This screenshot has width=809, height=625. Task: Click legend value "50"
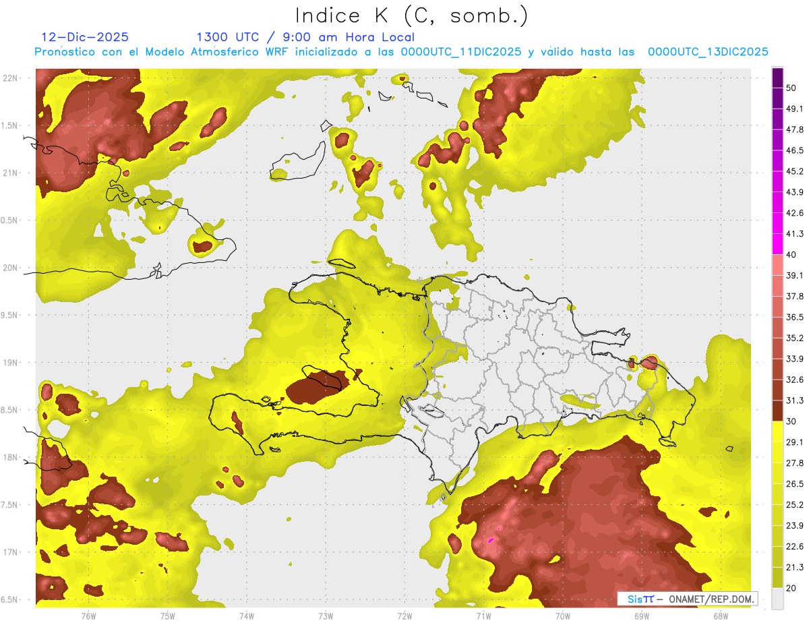coord(792,88)
